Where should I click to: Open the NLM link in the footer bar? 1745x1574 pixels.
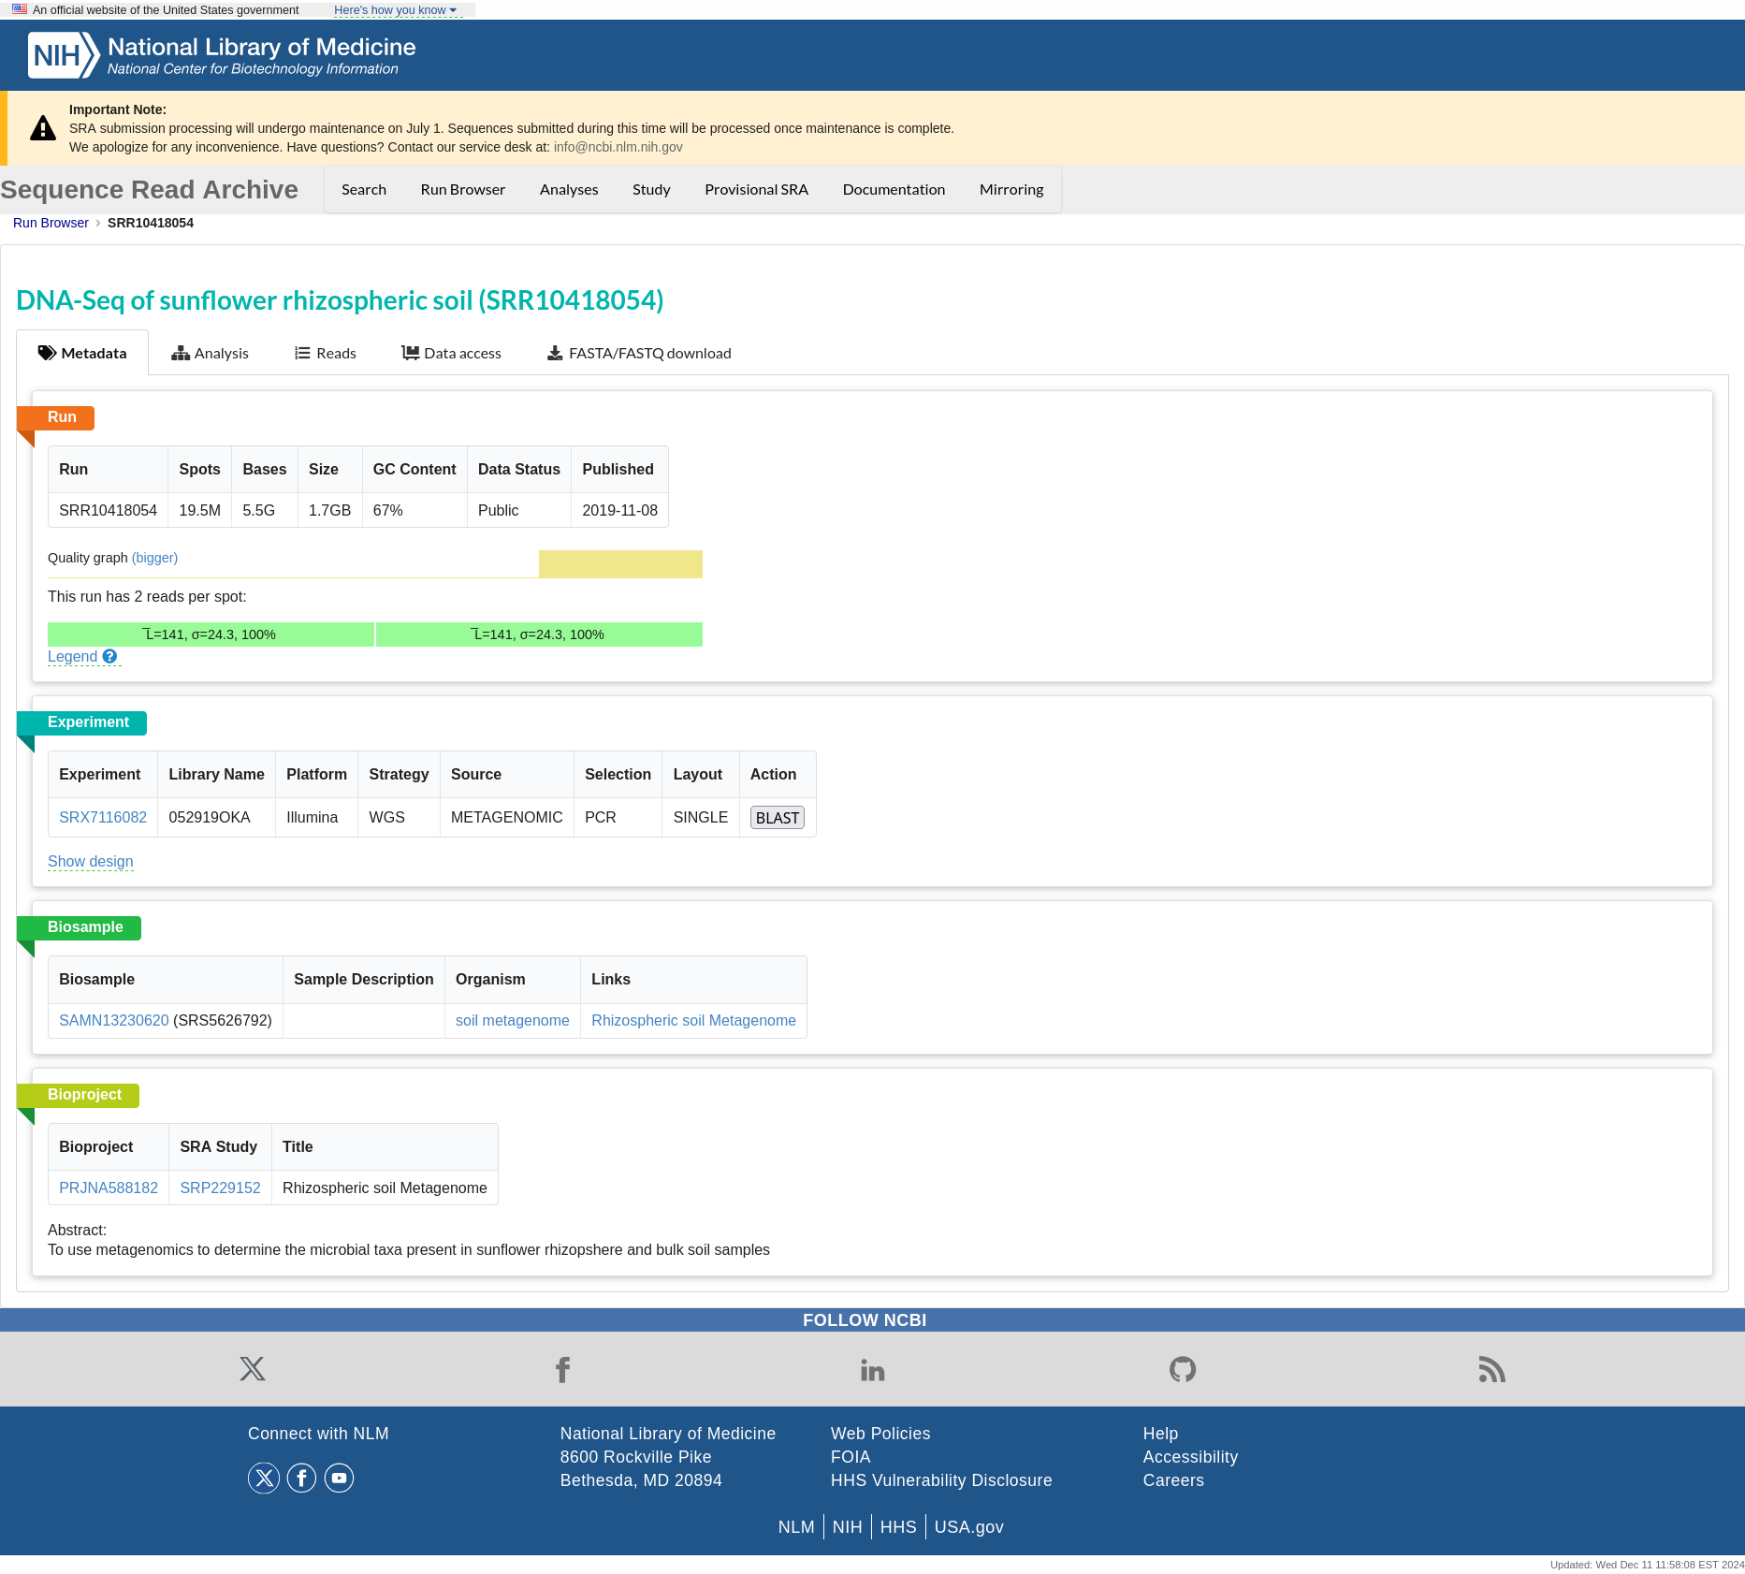coord(796,1527)
